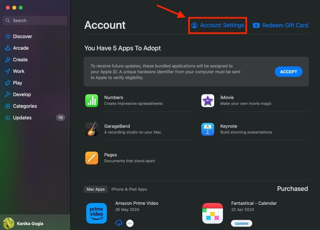This screenshot has width=320, height=230.
Task: Open more options for Amazon Prime Video
Action: click(130, 223)
